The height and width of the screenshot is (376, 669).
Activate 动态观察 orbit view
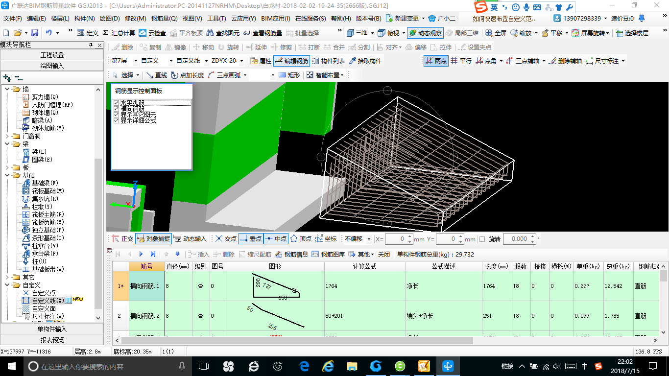[x=425, y=33]
